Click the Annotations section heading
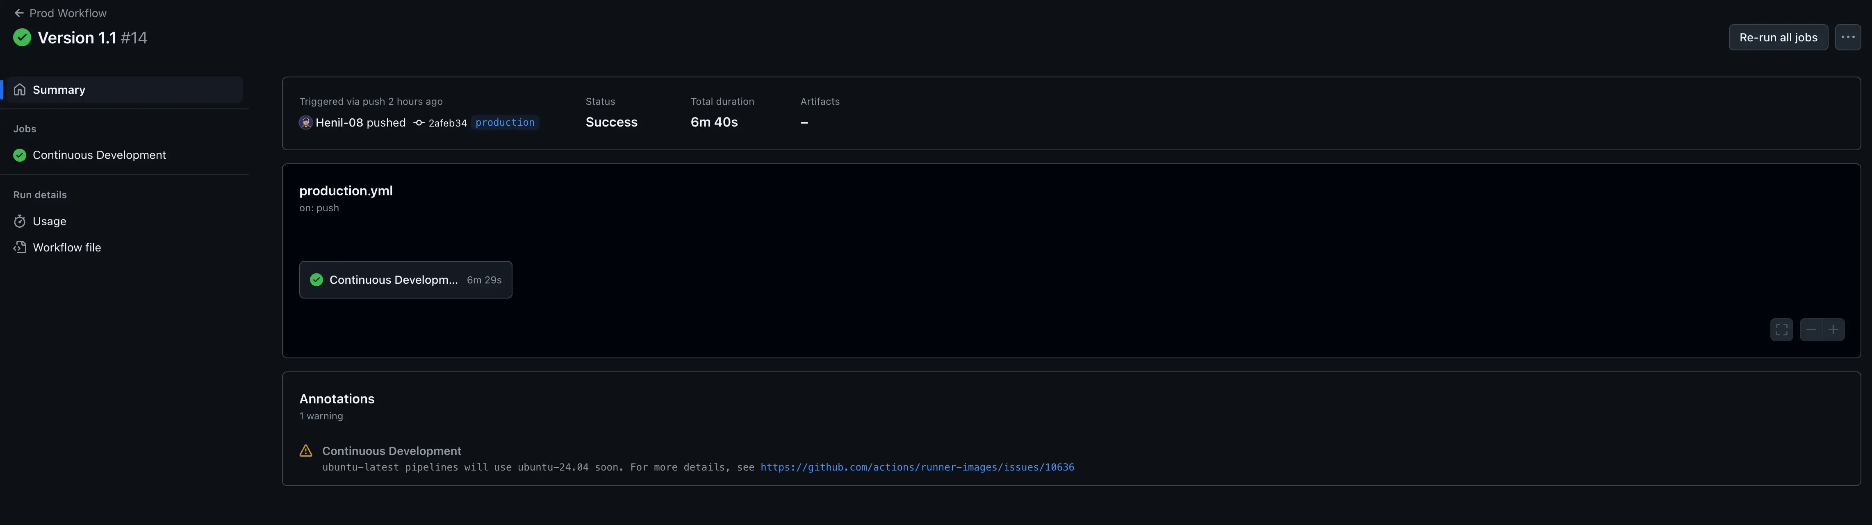Viewport: 1872px width, 525px height. click(x=337, y=399)
